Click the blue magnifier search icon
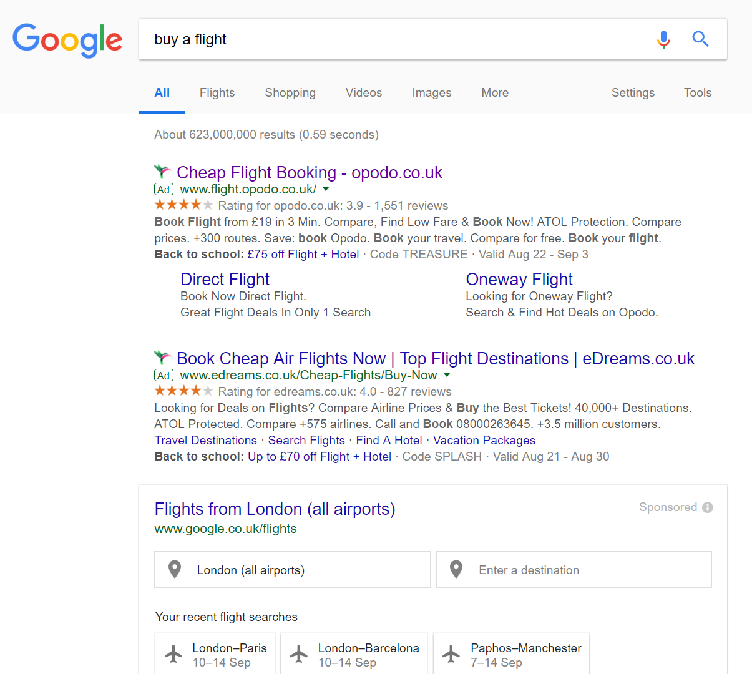752x674 pixels. pyautogui.click(x=700, y=39)
